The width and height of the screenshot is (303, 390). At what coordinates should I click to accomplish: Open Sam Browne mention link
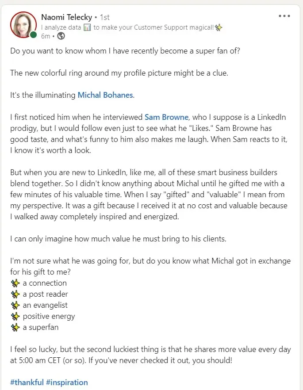click(x=166, y=117)
